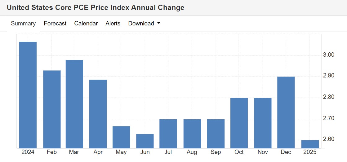Switch to the Forecast tab
Image resolution: width=347 pixels, height=162 pixels.
[x=55, y=24]
